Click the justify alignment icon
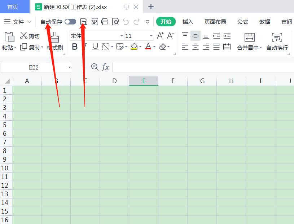294x224 pixels. click(x=216, y=47)
